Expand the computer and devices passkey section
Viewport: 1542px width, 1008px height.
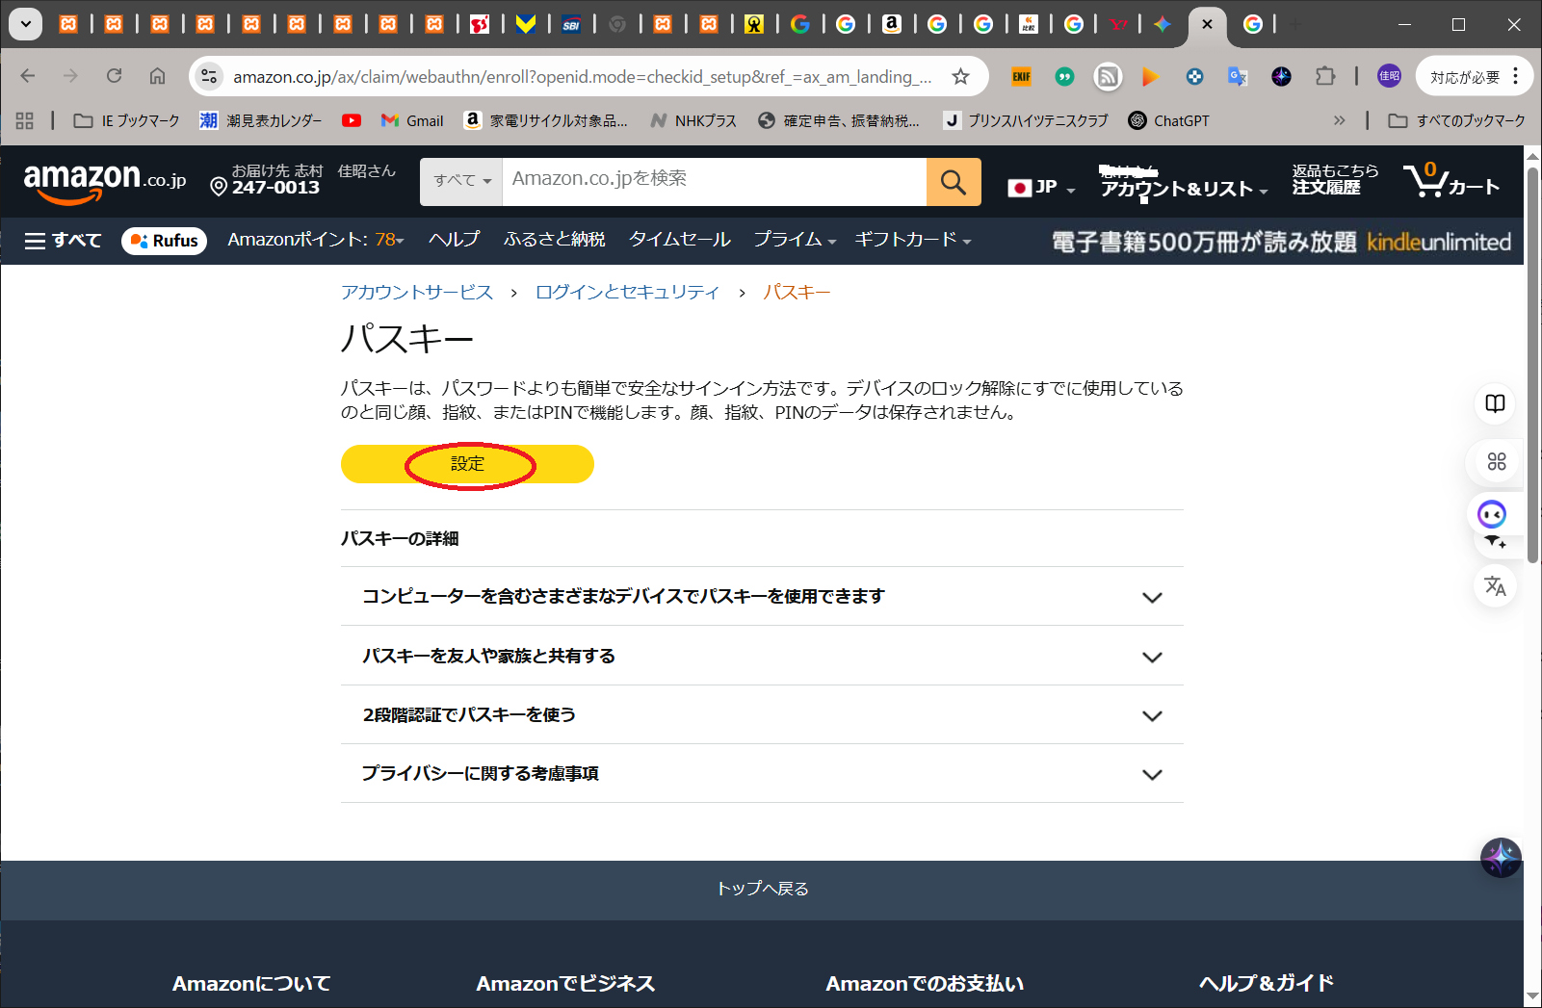point(761,597)
